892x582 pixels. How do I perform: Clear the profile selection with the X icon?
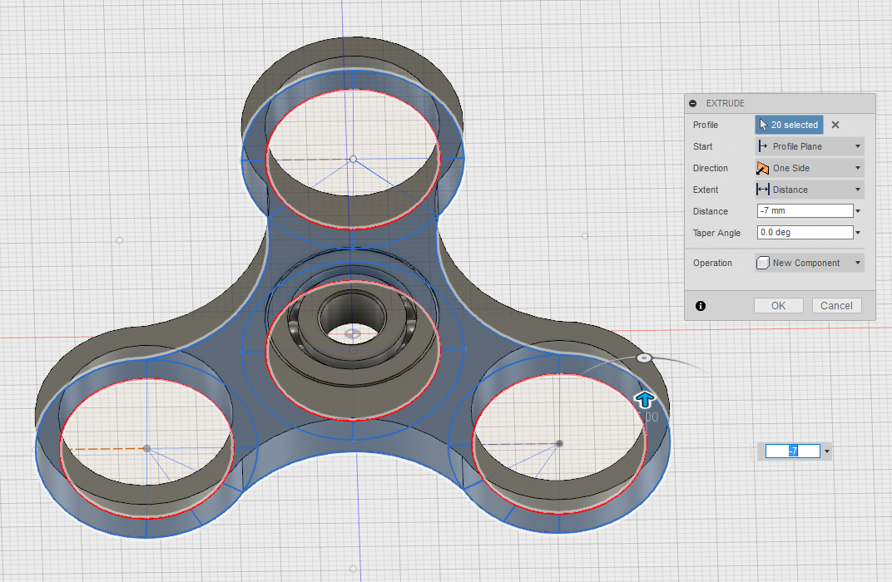pos(835,125)
